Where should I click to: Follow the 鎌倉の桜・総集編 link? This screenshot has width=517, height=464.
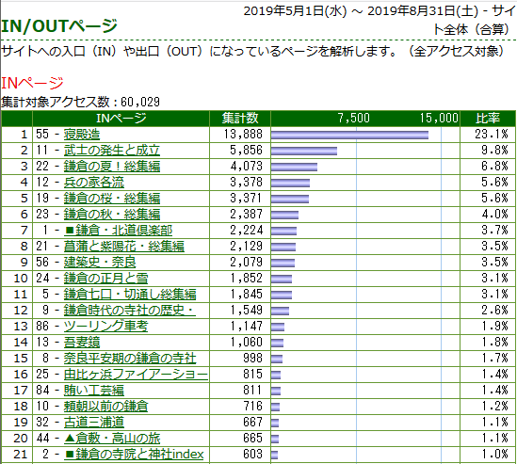click(x=112, y=199)
